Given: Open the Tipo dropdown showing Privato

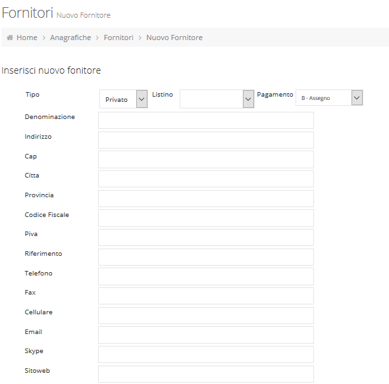Looking at the screenshot, I should pos(124,99).
